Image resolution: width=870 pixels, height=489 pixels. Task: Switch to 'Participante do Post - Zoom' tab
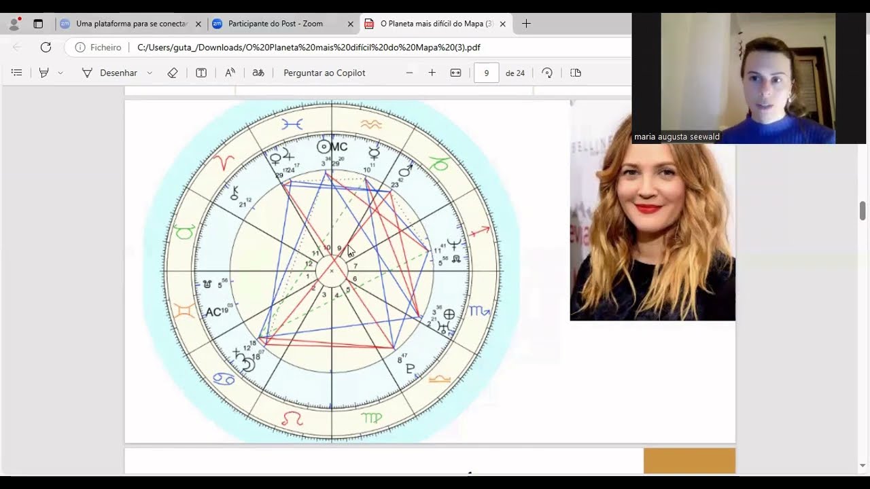(x=276, y=24)
